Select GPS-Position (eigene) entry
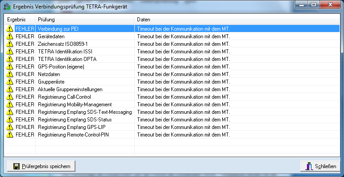 [61, 67]
